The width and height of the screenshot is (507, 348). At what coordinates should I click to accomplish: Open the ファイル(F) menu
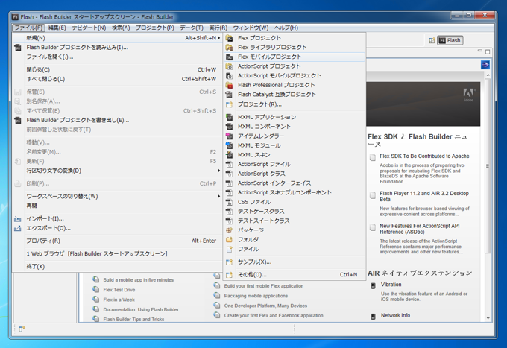click(x=28, y=28)
